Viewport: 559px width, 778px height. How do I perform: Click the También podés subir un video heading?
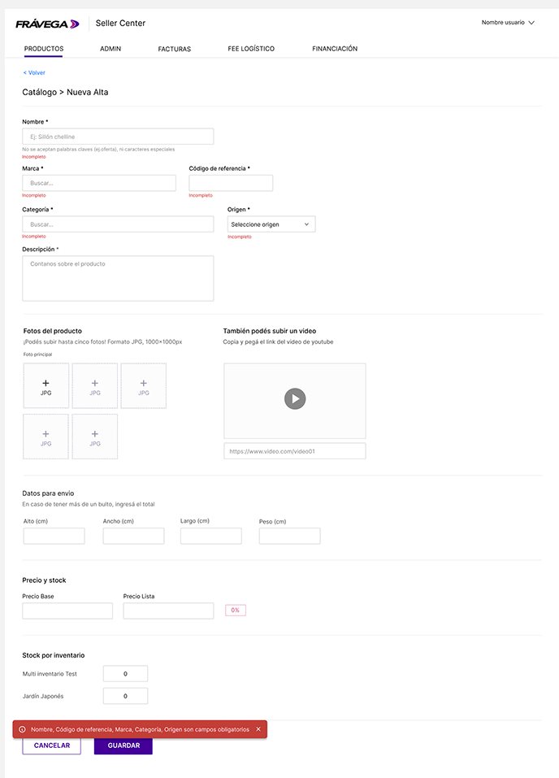pos(269,331)
